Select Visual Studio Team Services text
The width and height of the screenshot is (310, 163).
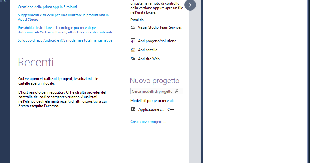point(160,27)
